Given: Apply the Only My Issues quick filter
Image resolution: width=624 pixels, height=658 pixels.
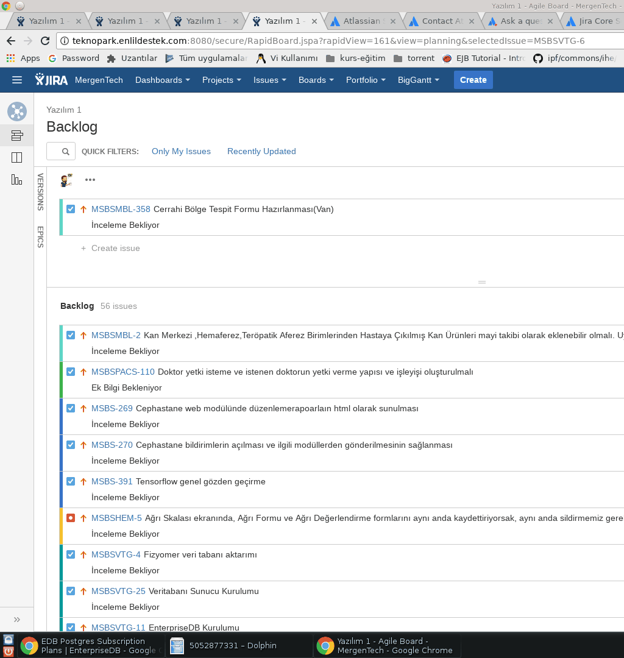Looking at the screenshot, I should [x=181, y=152].
